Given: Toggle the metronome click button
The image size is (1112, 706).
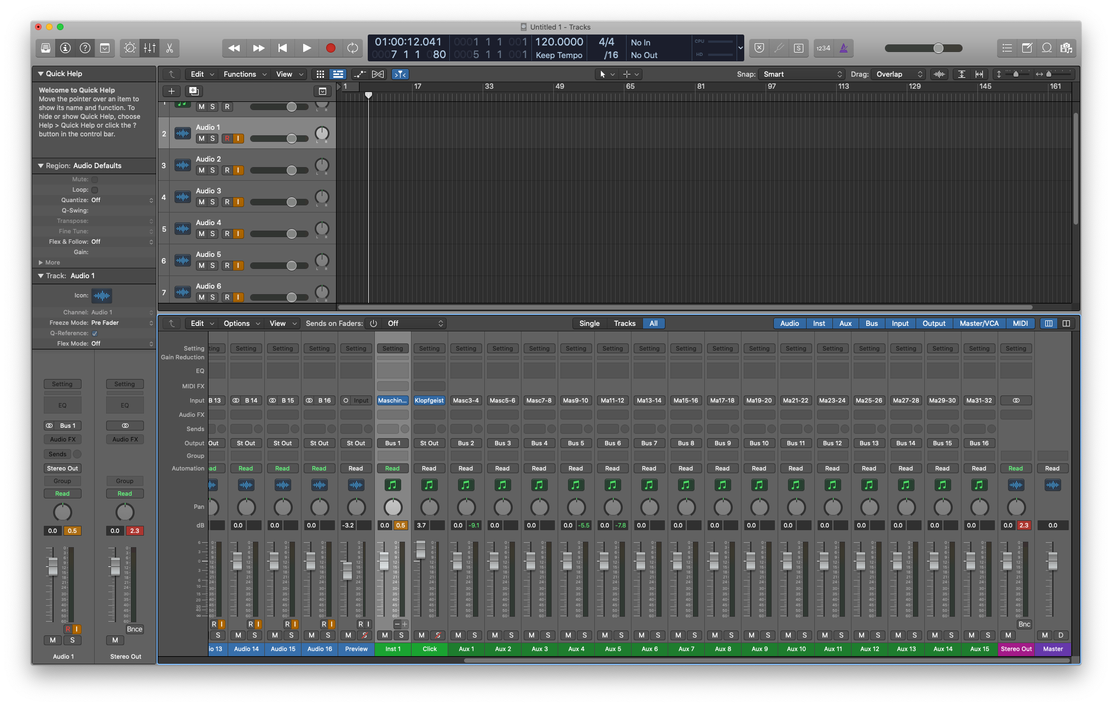Looking at the screenshot, I should click(844, 48).
